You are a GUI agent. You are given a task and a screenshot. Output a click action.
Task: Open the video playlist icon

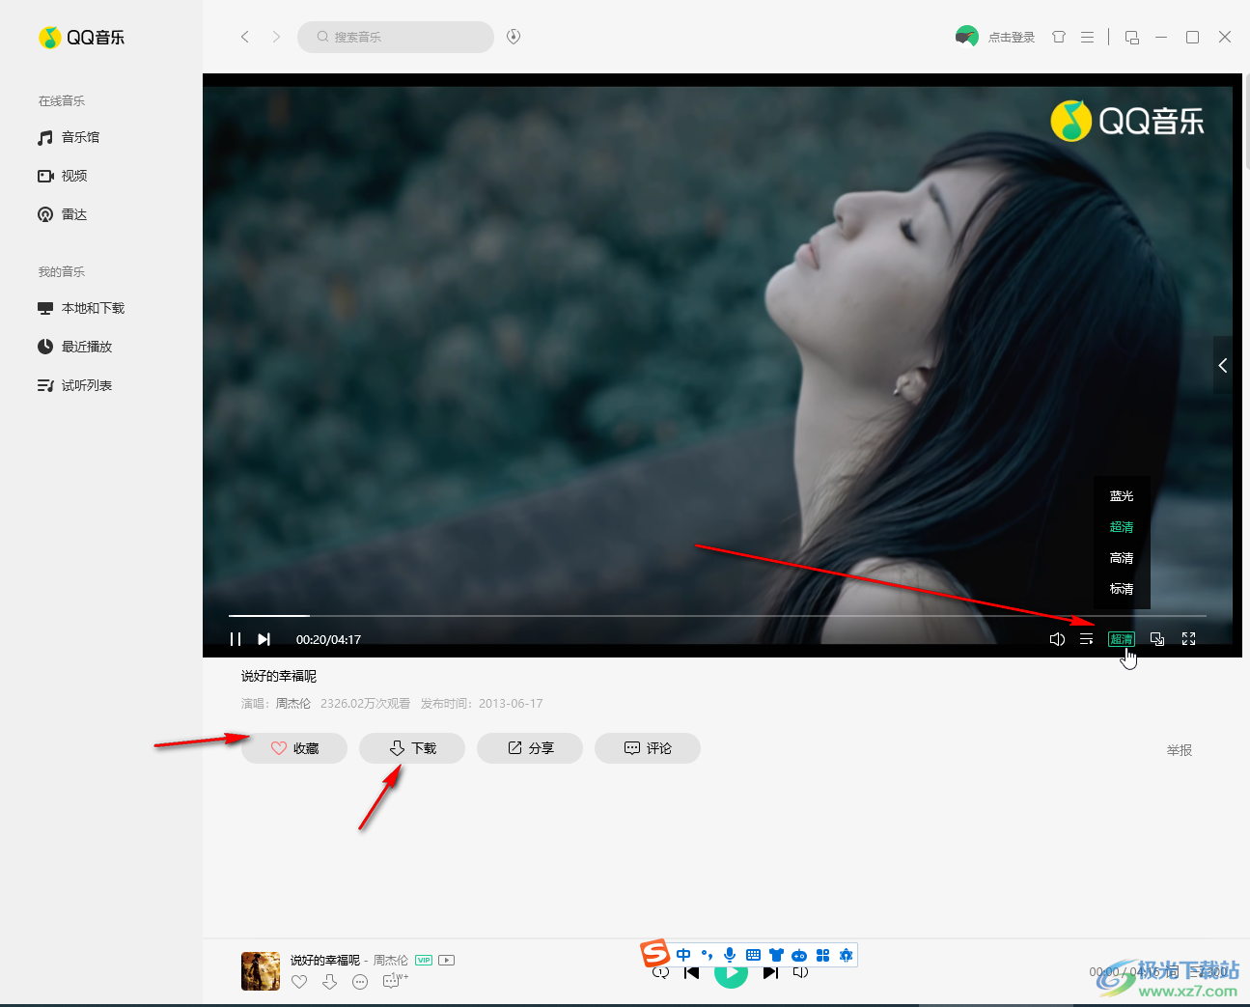pyautogui.click(x=1087, y=639)
